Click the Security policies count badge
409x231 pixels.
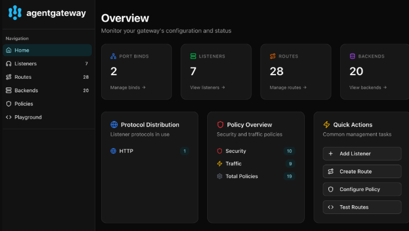(x=290, y=151)
